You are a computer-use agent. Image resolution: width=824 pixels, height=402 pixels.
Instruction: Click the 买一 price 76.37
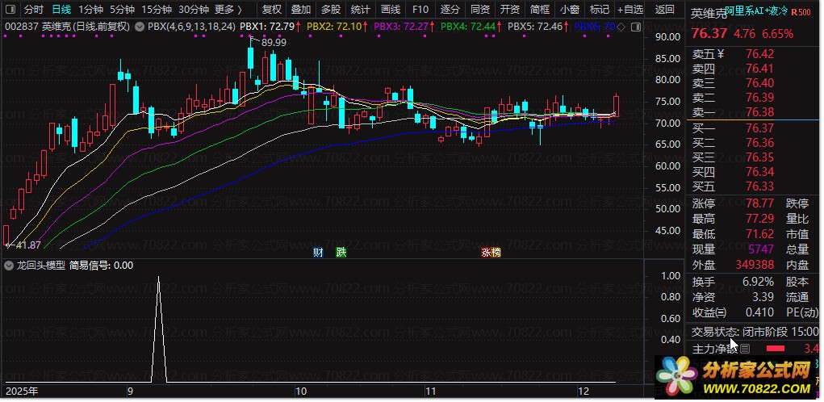click(x=759, y=128)
